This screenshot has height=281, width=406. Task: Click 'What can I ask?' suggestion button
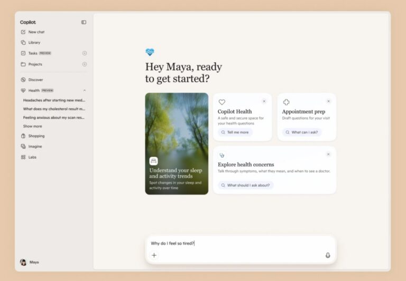(302, 132)
